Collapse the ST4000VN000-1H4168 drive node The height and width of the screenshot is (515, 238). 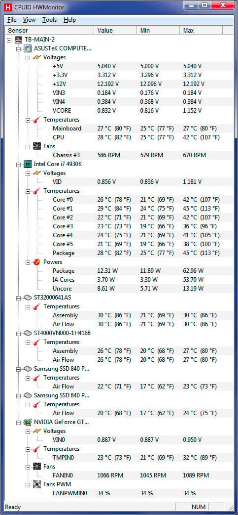click(19, 334)
